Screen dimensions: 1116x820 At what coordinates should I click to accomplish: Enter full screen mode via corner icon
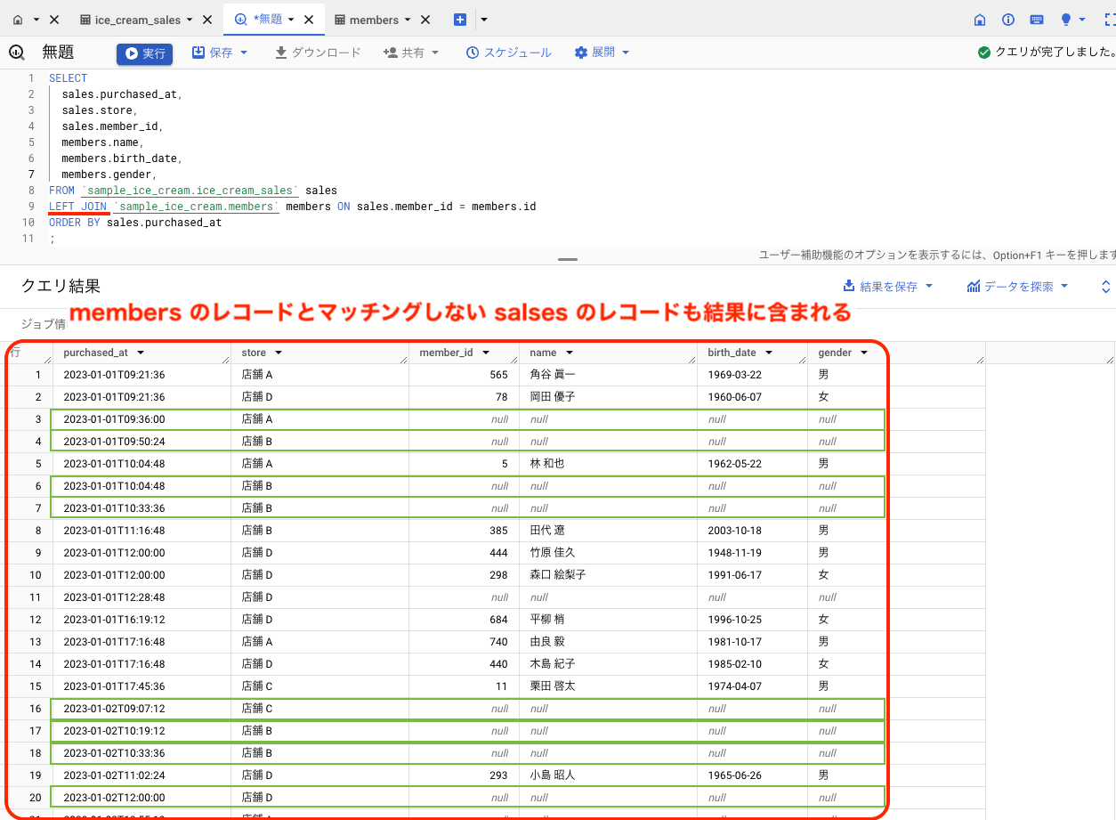[1108, 20]
